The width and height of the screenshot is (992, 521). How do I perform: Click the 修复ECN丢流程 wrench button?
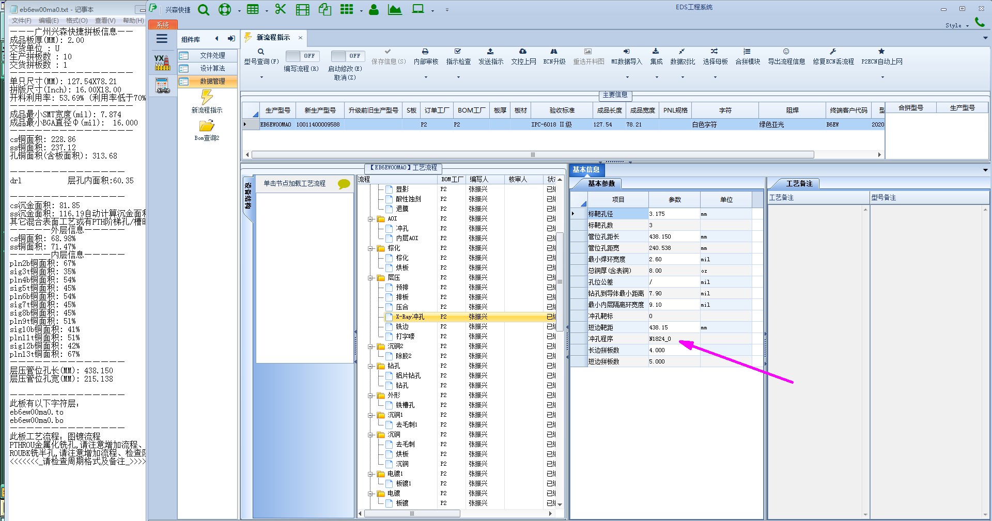point(833,56)
